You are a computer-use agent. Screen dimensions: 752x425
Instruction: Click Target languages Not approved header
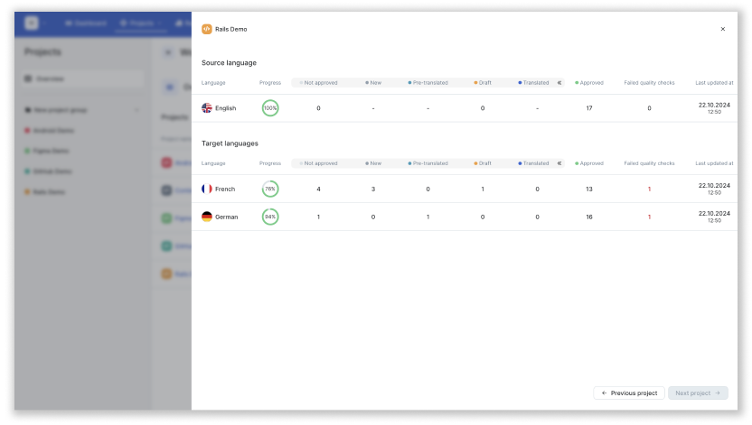point(318,163)
